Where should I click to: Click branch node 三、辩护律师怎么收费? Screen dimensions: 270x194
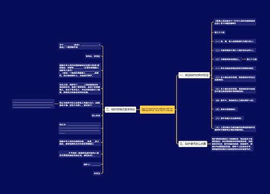click(x=193, y=144)
